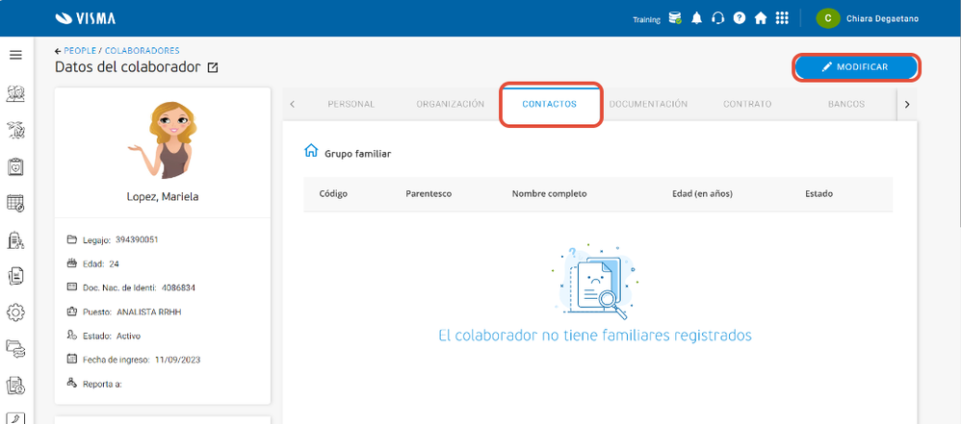Click the Mariela Lopez avatar picture
Viewport: 961px width, 424px height.
click(163, 140)
